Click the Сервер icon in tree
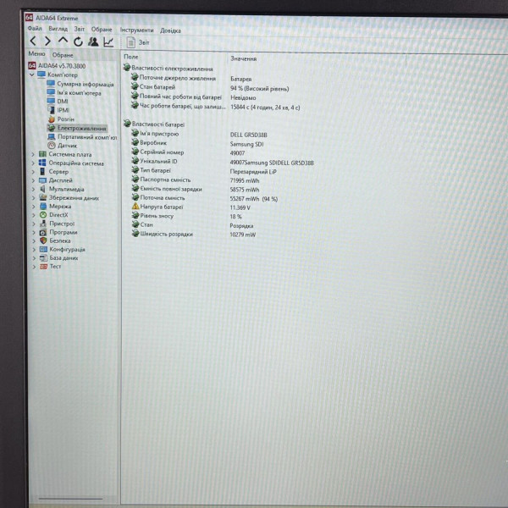 (42, 171)
